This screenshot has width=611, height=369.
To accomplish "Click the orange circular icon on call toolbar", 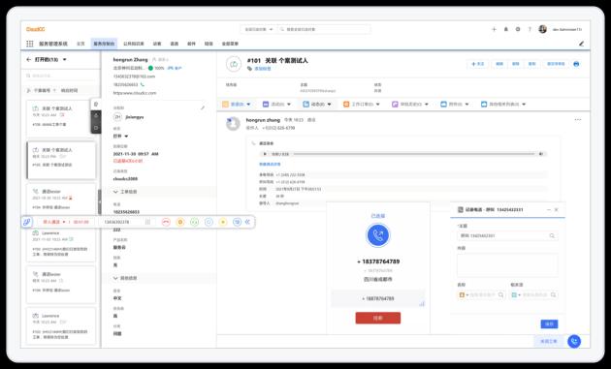I will pos(180,222).
